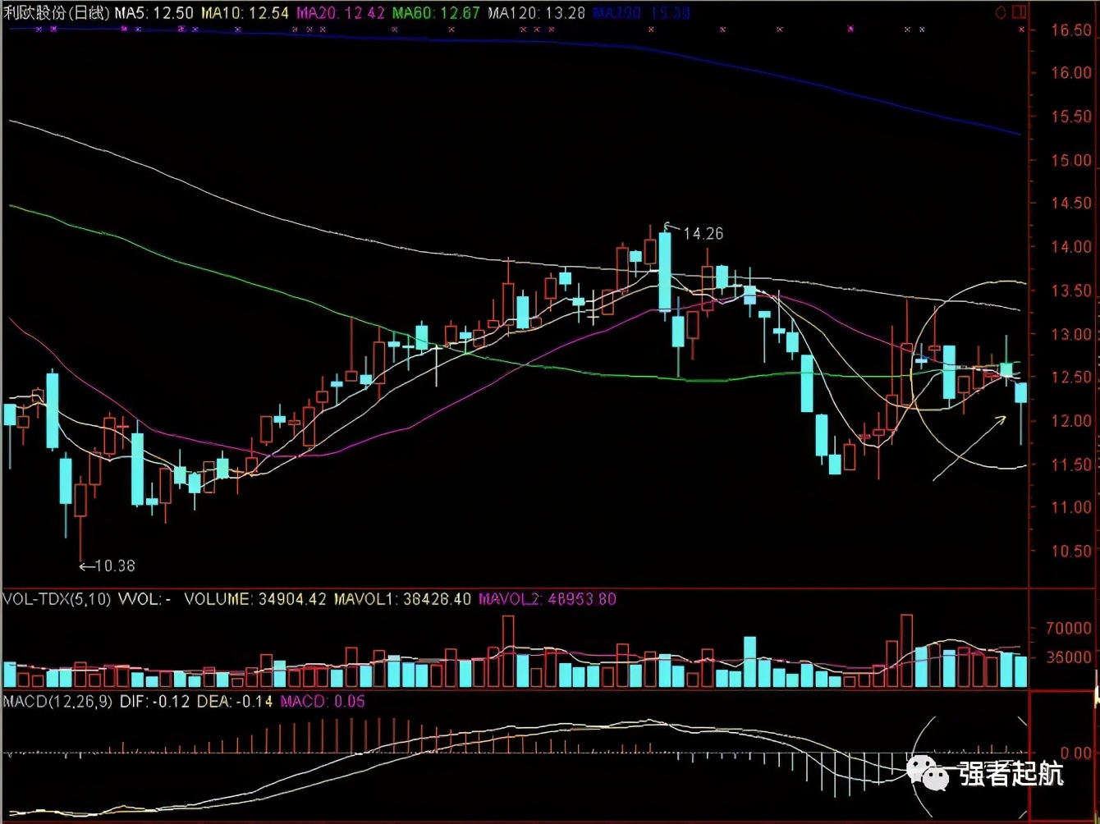The height and width of the screenshot is (824, 1100).
Task: Click the MAVOL2 readout in magenta
Action: click(x=547, y=599)
